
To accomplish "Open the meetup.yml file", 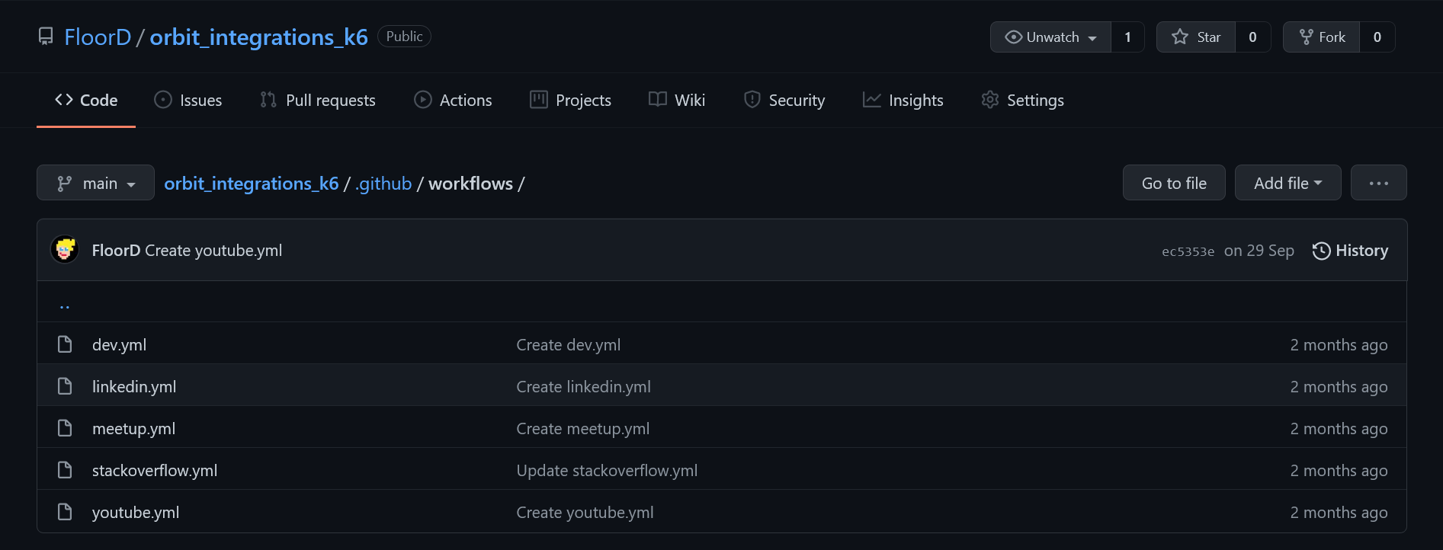I will tap(133, 428).
